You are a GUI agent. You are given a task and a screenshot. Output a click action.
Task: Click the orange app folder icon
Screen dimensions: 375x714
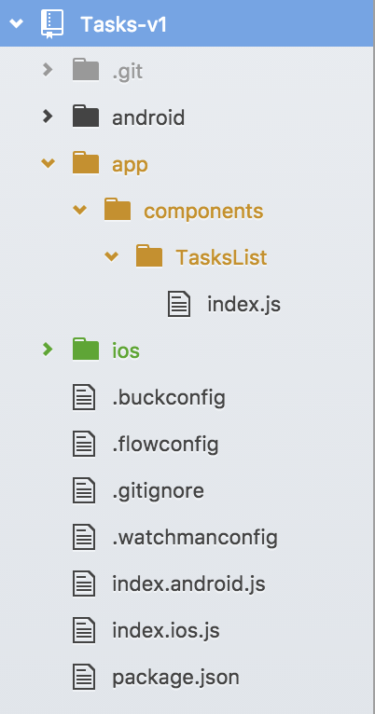click(x=86, y=164)
